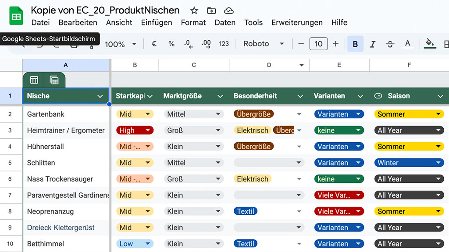This screenshot has height=252, width=449.
Task: Open the keine dropdown for Nass Trockensauger
Action: [339, 179]
